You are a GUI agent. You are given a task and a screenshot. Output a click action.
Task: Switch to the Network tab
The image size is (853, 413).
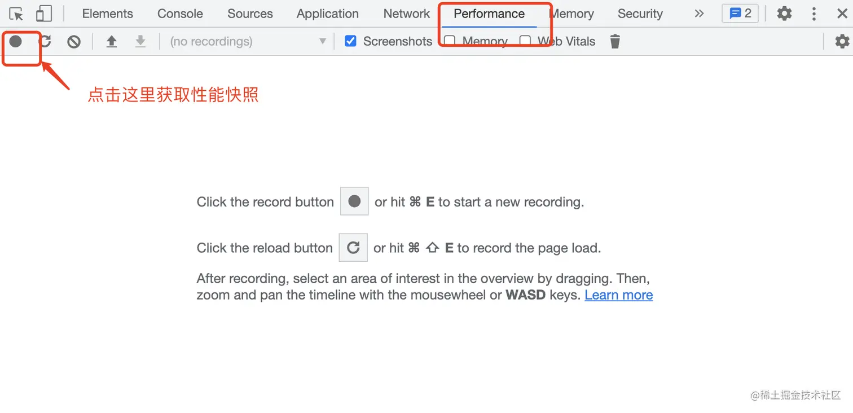[x=407, y=14]
